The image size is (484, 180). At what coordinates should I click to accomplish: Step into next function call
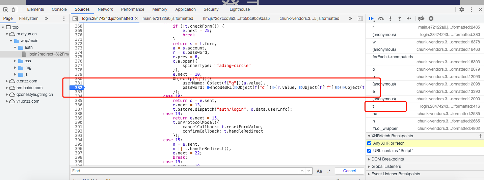tap(391, 19)
